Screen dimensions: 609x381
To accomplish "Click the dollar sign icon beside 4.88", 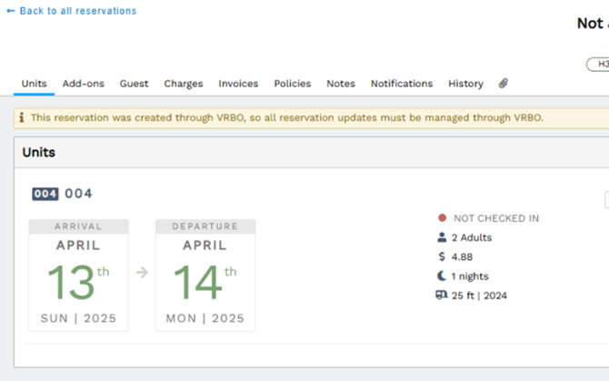I will [x=442, y=256].
